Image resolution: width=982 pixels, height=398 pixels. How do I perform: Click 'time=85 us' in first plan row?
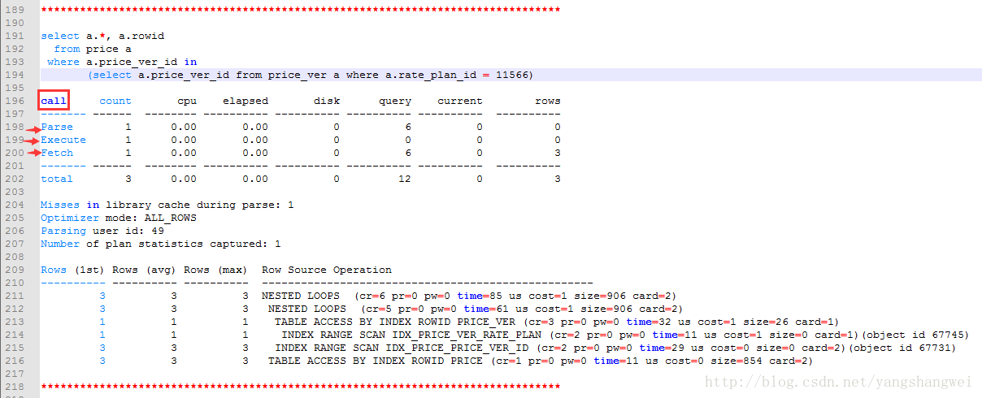click(489, 296)
